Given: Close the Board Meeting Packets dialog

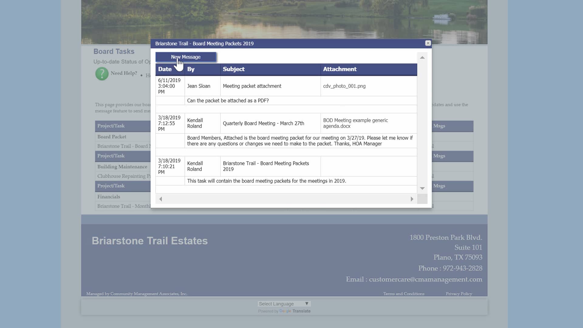Looking at the screenshot, I should [x=428, y=43].
